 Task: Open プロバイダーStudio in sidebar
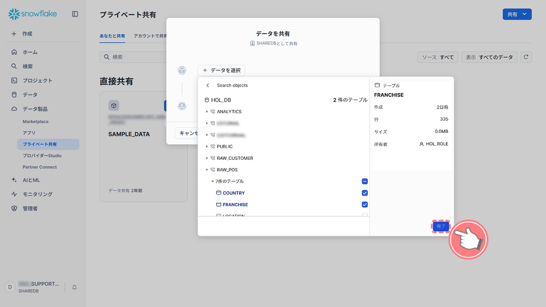[x=42, y=156]
